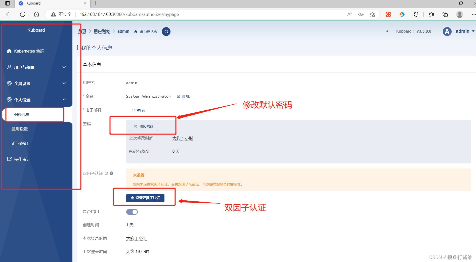Open the browser extensions puzzle icon
The height and width of the screenshot is (262, 476).
point(416,14)
